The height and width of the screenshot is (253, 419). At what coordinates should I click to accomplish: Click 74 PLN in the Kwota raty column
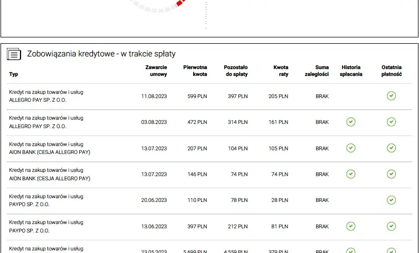[x=280, y=174]
